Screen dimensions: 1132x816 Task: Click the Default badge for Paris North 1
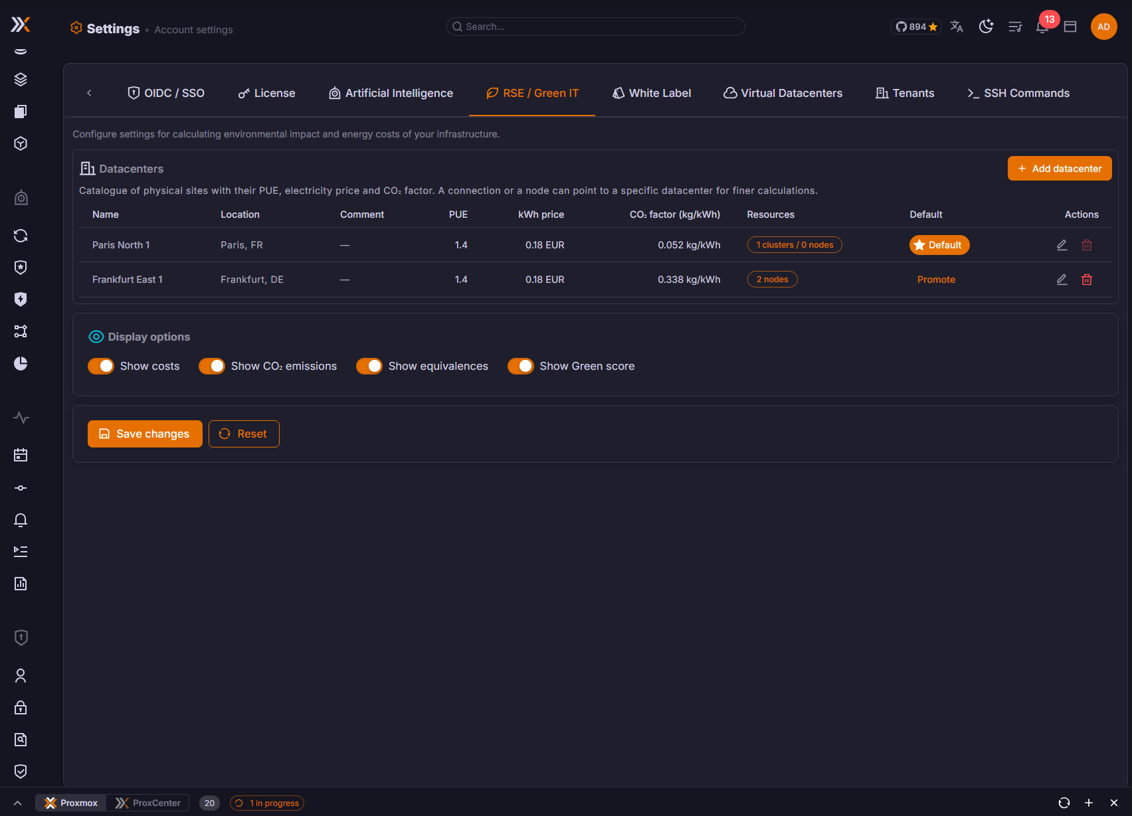point(939,245)
